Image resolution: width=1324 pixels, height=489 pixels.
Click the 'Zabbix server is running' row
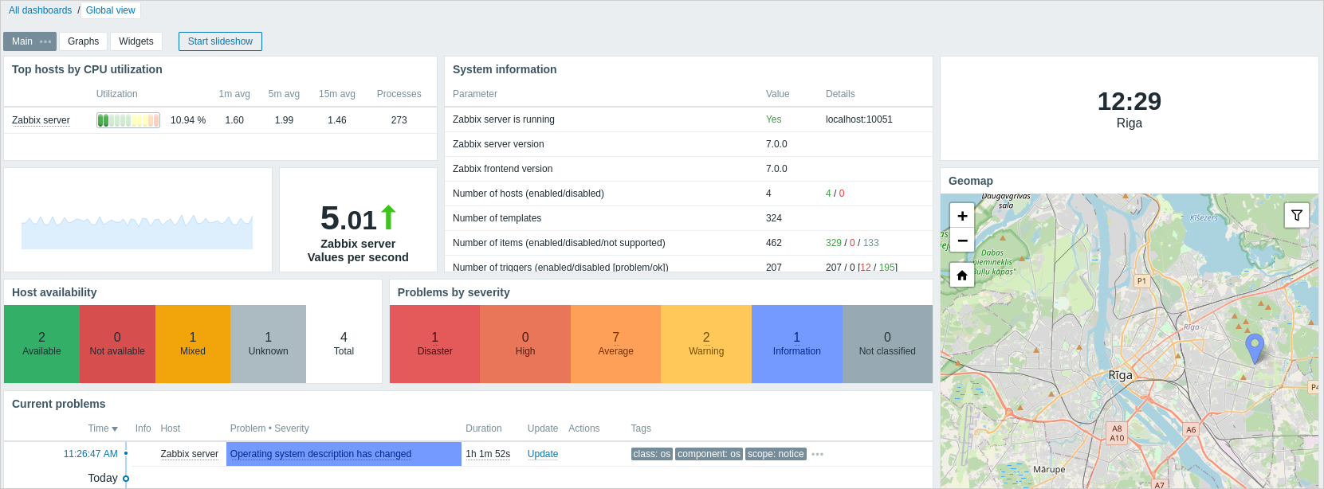[x=689, y=119]
